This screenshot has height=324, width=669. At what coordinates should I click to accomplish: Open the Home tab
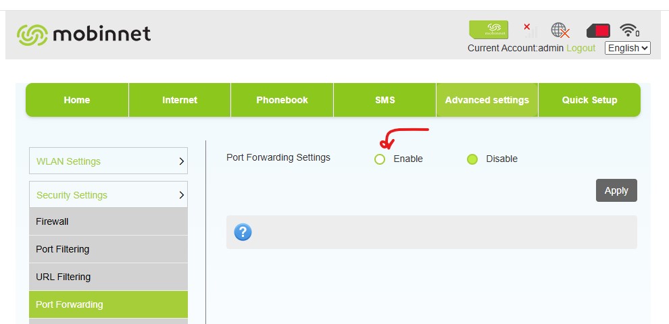coord(77,100)
